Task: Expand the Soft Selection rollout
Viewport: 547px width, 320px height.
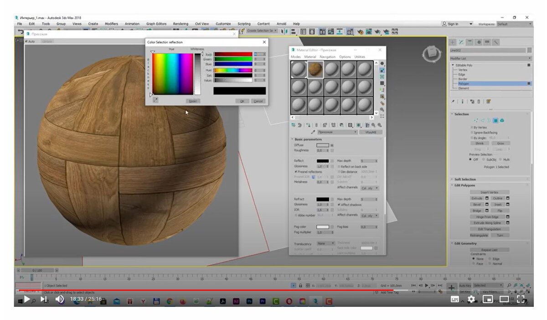Action: (464, 179)
